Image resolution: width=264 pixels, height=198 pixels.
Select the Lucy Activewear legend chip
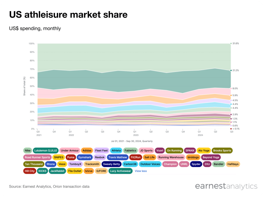(120, 171)
